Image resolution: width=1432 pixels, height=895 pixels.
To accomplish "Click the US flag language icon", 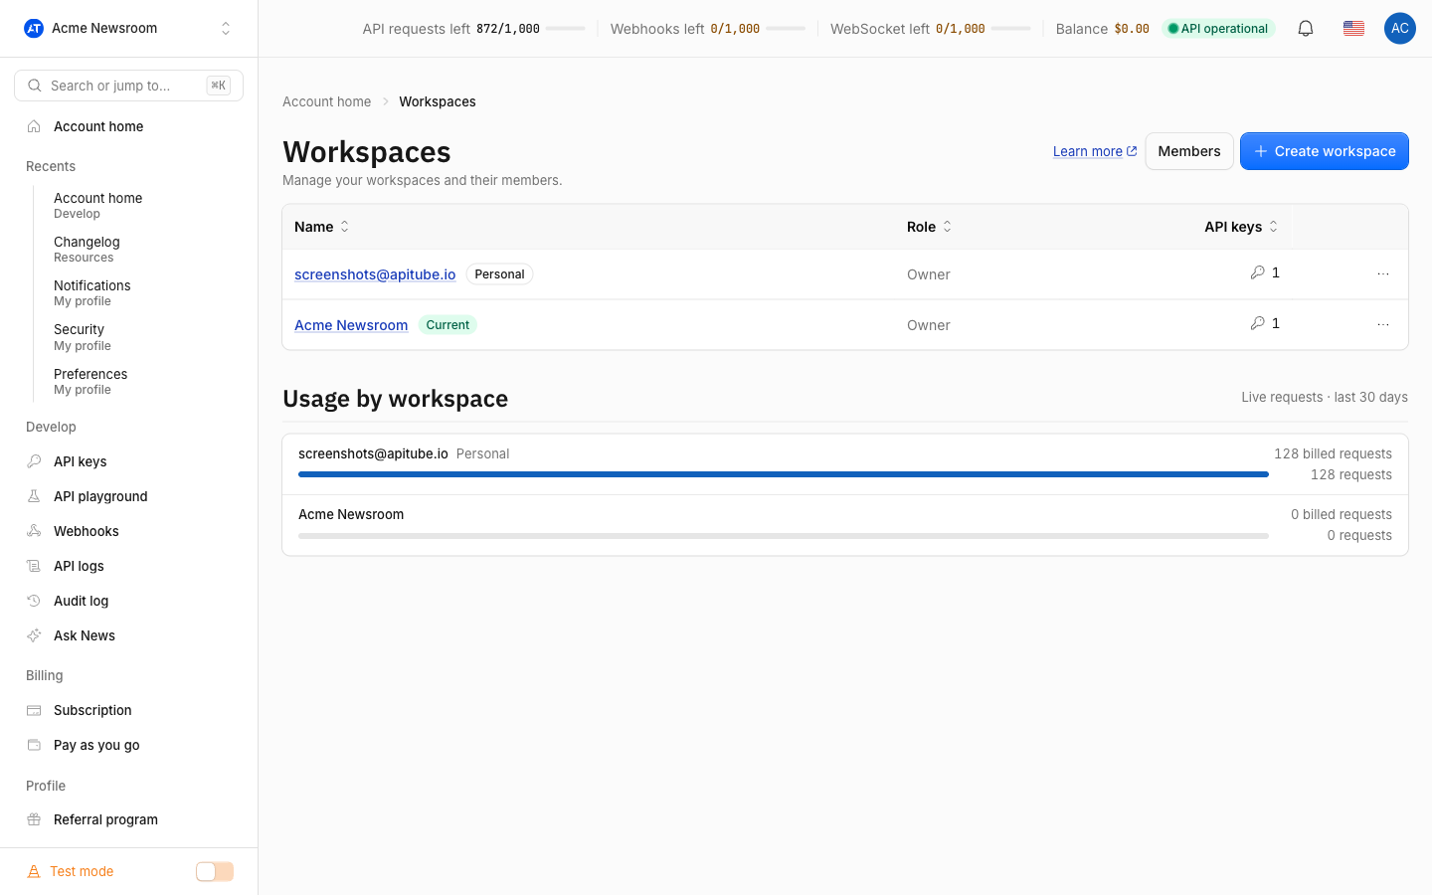I will pyautogui.click(x=1353, y=29).
